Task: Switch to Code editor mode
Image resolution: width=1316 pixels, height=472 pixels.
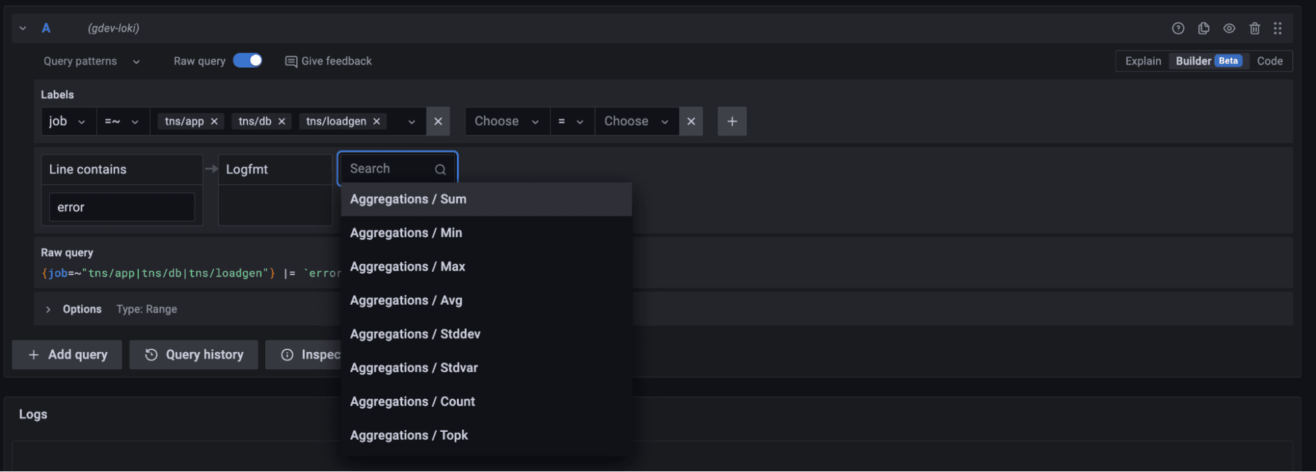Action: click(1269, 61)
